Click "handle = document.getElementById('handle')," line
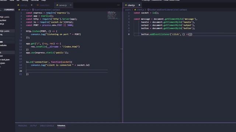236x132 pixels. 168,22
